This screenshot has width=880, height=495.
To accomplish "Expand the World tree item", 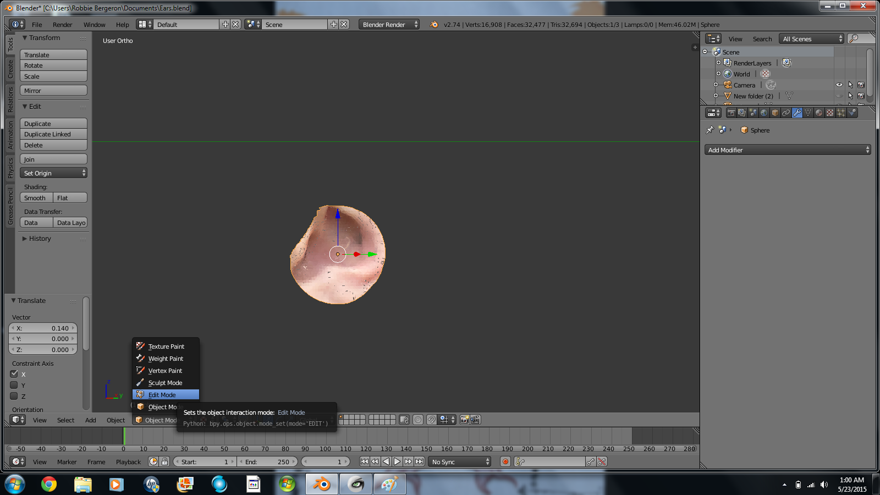I will coord(718,74).
